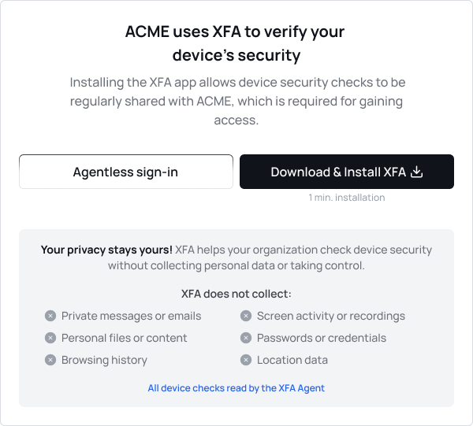Click the Passwords or credentials label
This screenshot has width=473, height=426.
pyautogui.click(x=321, y=338)
